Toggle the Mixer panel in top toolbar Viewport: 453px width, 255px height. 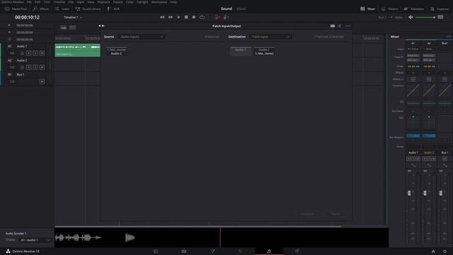coord(367,9)
